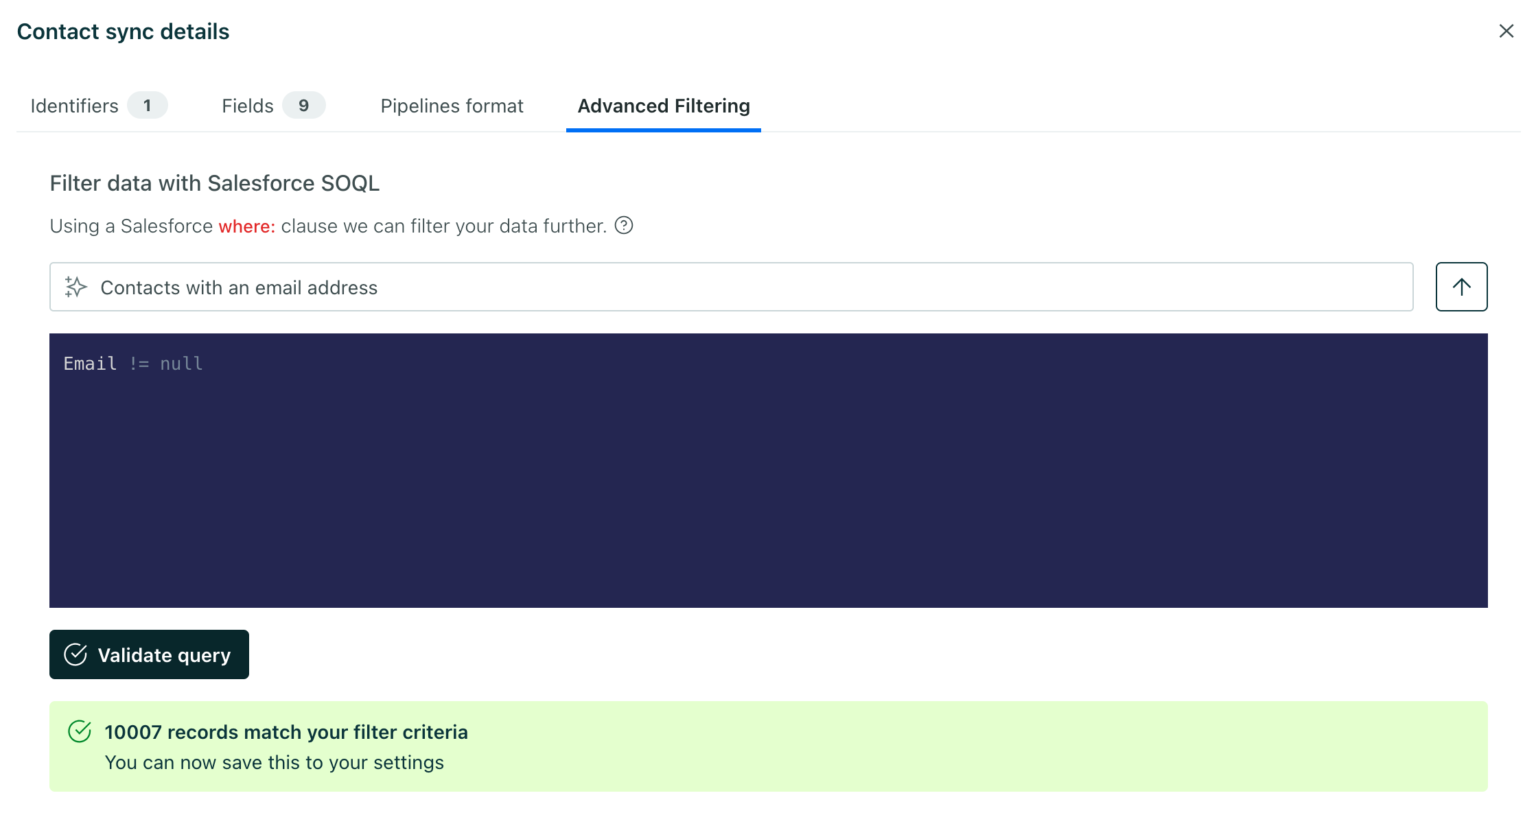The height and width of the screenshot is (815, 1536).
Task: Open the help tooltip next to the where clause text
Action: (x=625, y=226)
